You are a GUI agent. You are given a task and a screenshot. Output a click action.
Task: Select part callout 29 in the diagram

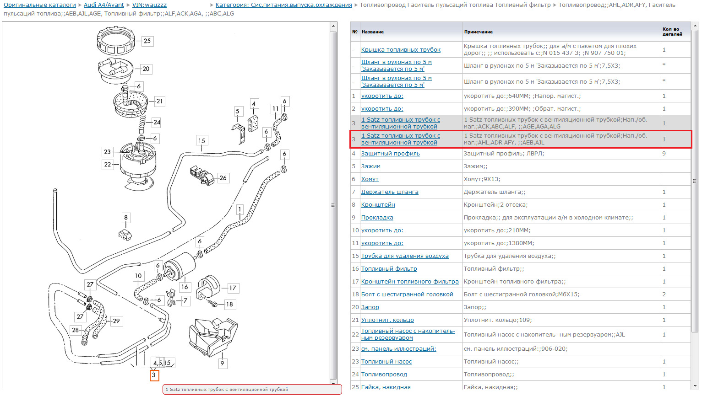tap(116, 321)
